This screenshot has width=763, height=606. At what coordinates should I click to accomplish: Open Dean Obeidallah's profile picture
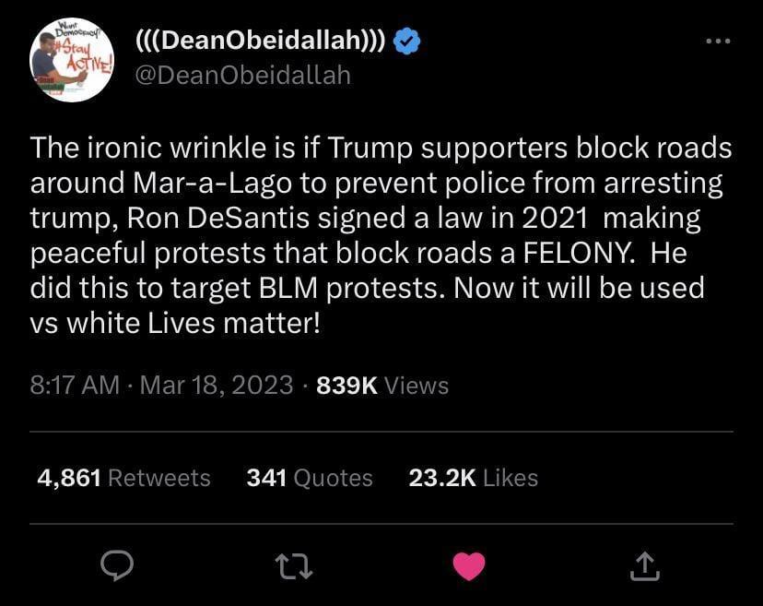(x=71, y=57)
